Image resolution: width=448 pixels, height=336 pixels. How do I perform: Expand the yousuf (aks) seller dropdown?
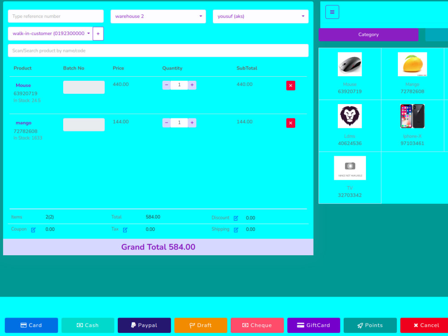pyautogui.click(x=260, y=16)
